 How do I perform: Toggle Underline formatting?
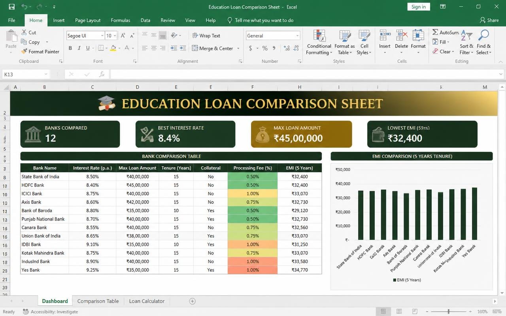88,48
